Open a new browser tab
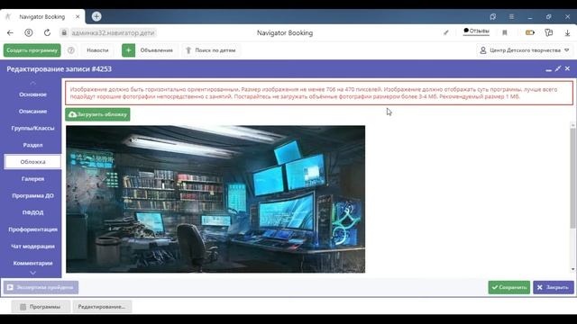 96,16
